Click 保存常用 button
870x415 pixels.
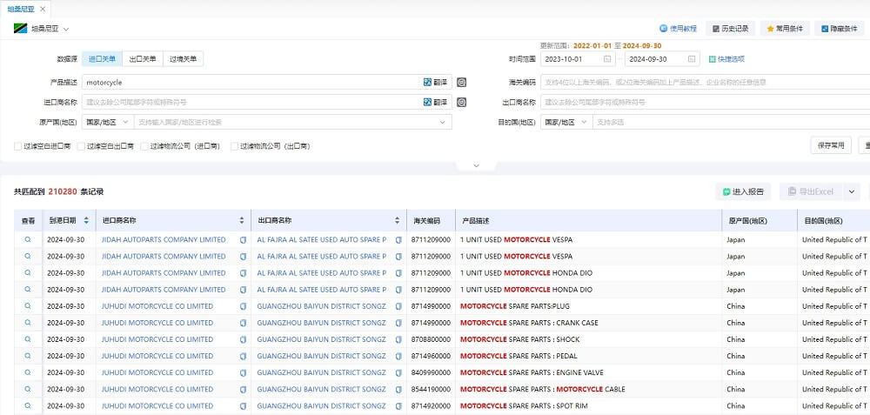pyautogui.click(x=831, y=145)
